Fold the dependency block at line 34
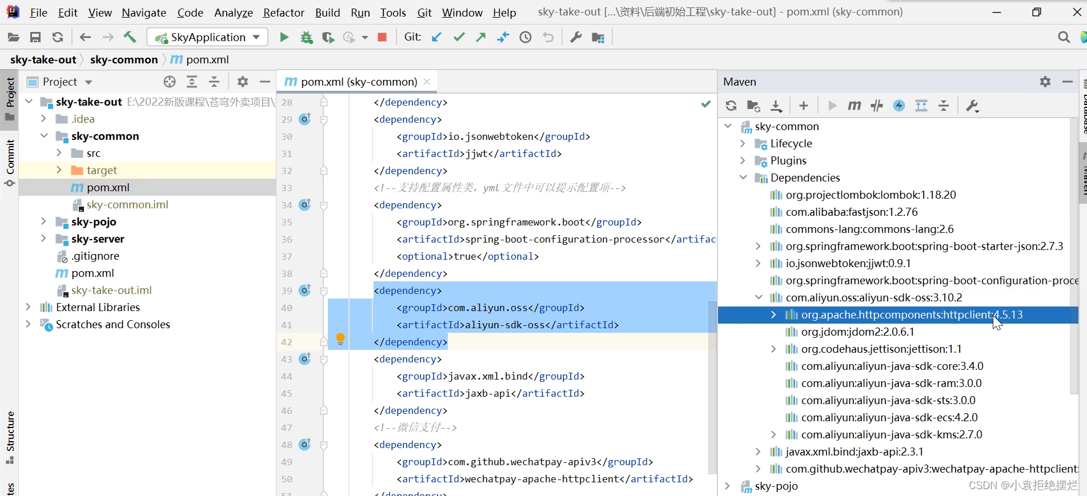Image resolution: width=1087 pixels, height=496 pixels. coord(324,205)
